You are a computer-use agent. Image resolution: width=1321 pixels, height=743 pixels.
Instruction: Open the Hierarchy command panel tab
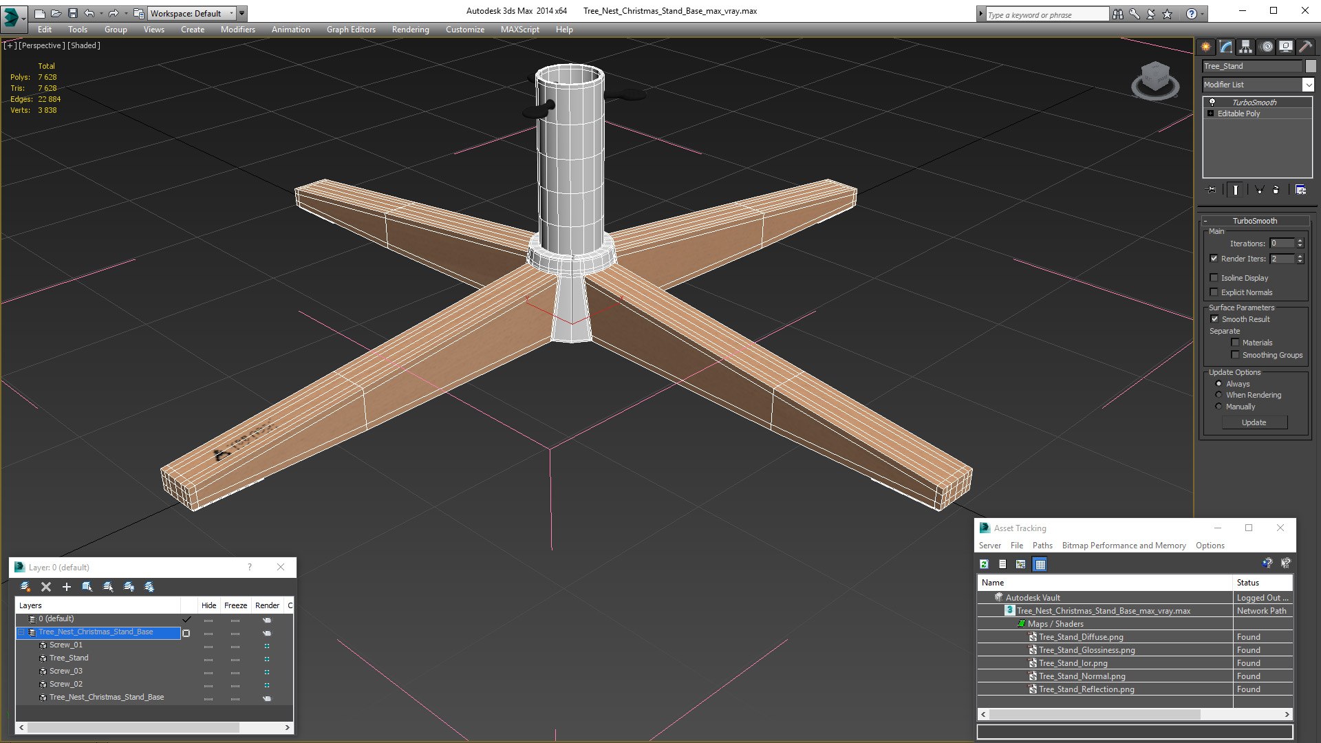[x=1246, y=47]
